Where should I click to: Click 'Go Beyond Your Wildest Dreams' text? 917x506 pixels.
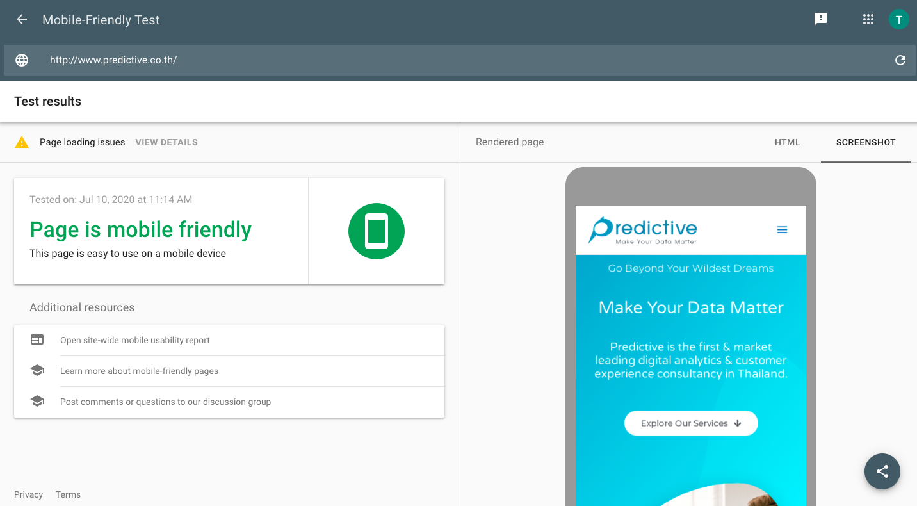tap(691, 268)
